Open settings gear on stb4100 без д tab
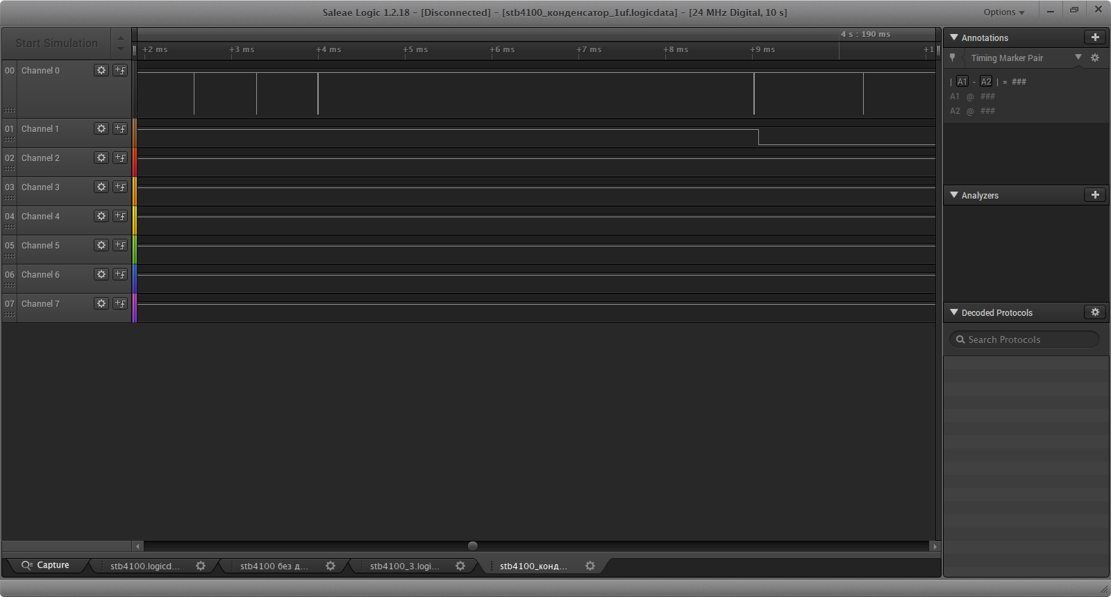The width and height of the screenshot is (1111, 597). pos(331,566)
